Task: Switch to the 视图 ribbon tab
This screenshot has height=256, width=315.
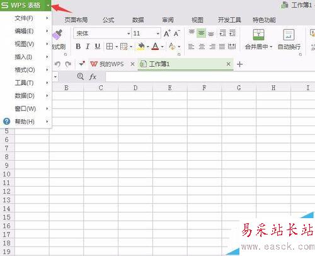Action: pos(197,20)
